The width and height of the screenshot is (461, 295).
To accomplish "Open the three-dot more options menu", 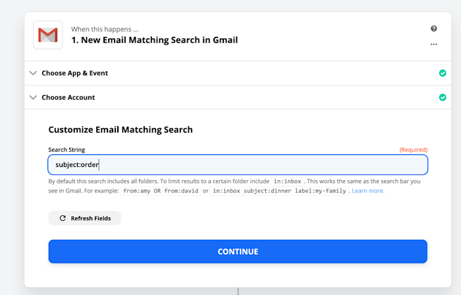I will 433,44.
